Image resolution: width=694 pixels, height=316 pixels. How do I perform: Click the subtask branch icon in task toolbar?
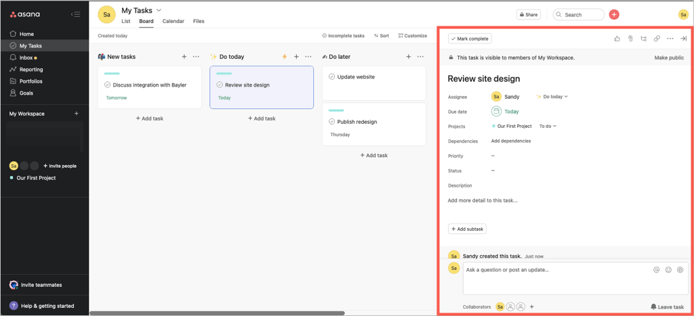pyautogui.click(x=644, y=39)
